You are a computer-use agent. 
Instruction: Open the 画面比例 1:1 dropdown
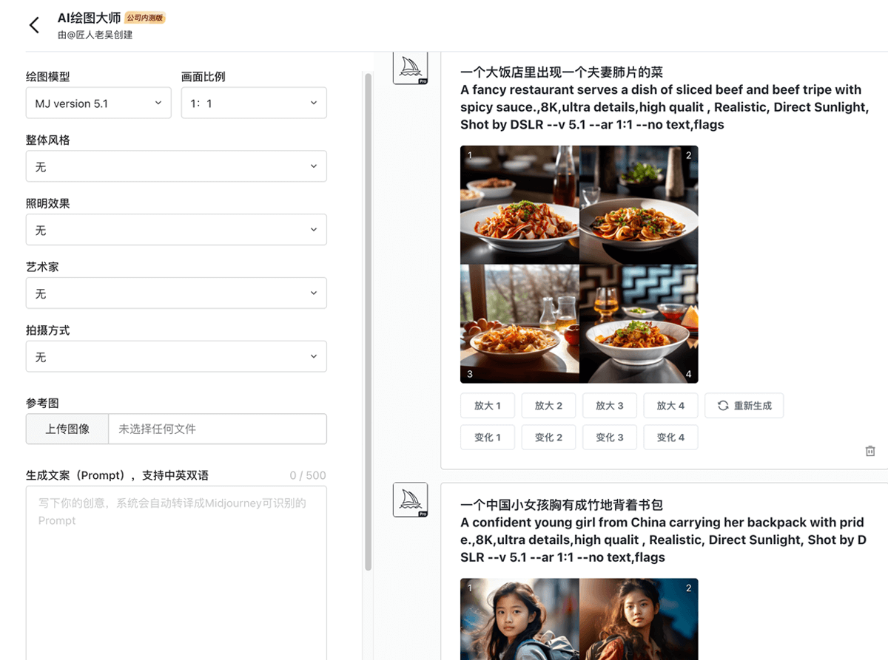(254, 103)
